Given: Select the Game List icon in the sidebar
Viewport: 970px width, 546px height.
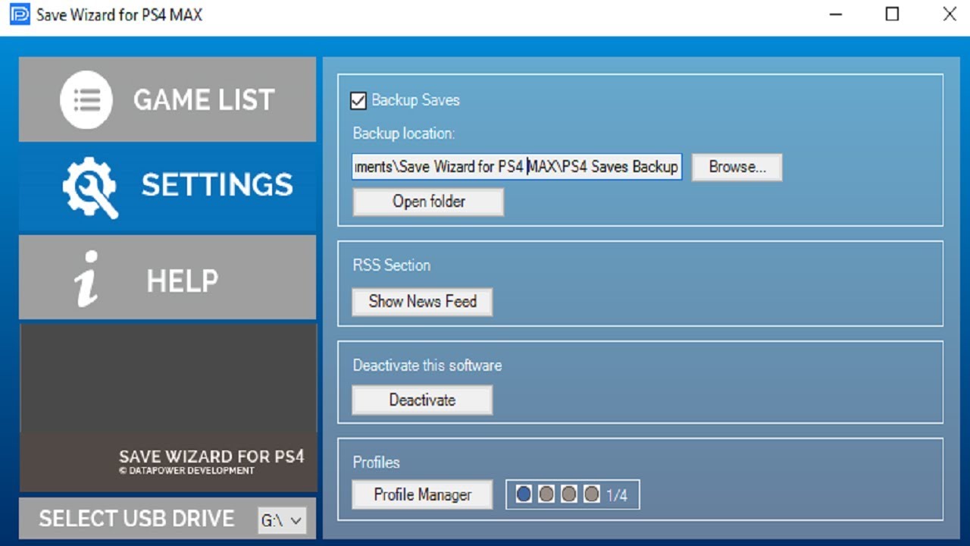Looking at the screenshot, I should point(86,99).
